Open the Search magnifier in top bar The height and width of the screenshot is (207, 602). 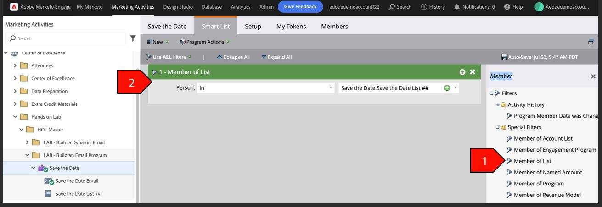392,7
